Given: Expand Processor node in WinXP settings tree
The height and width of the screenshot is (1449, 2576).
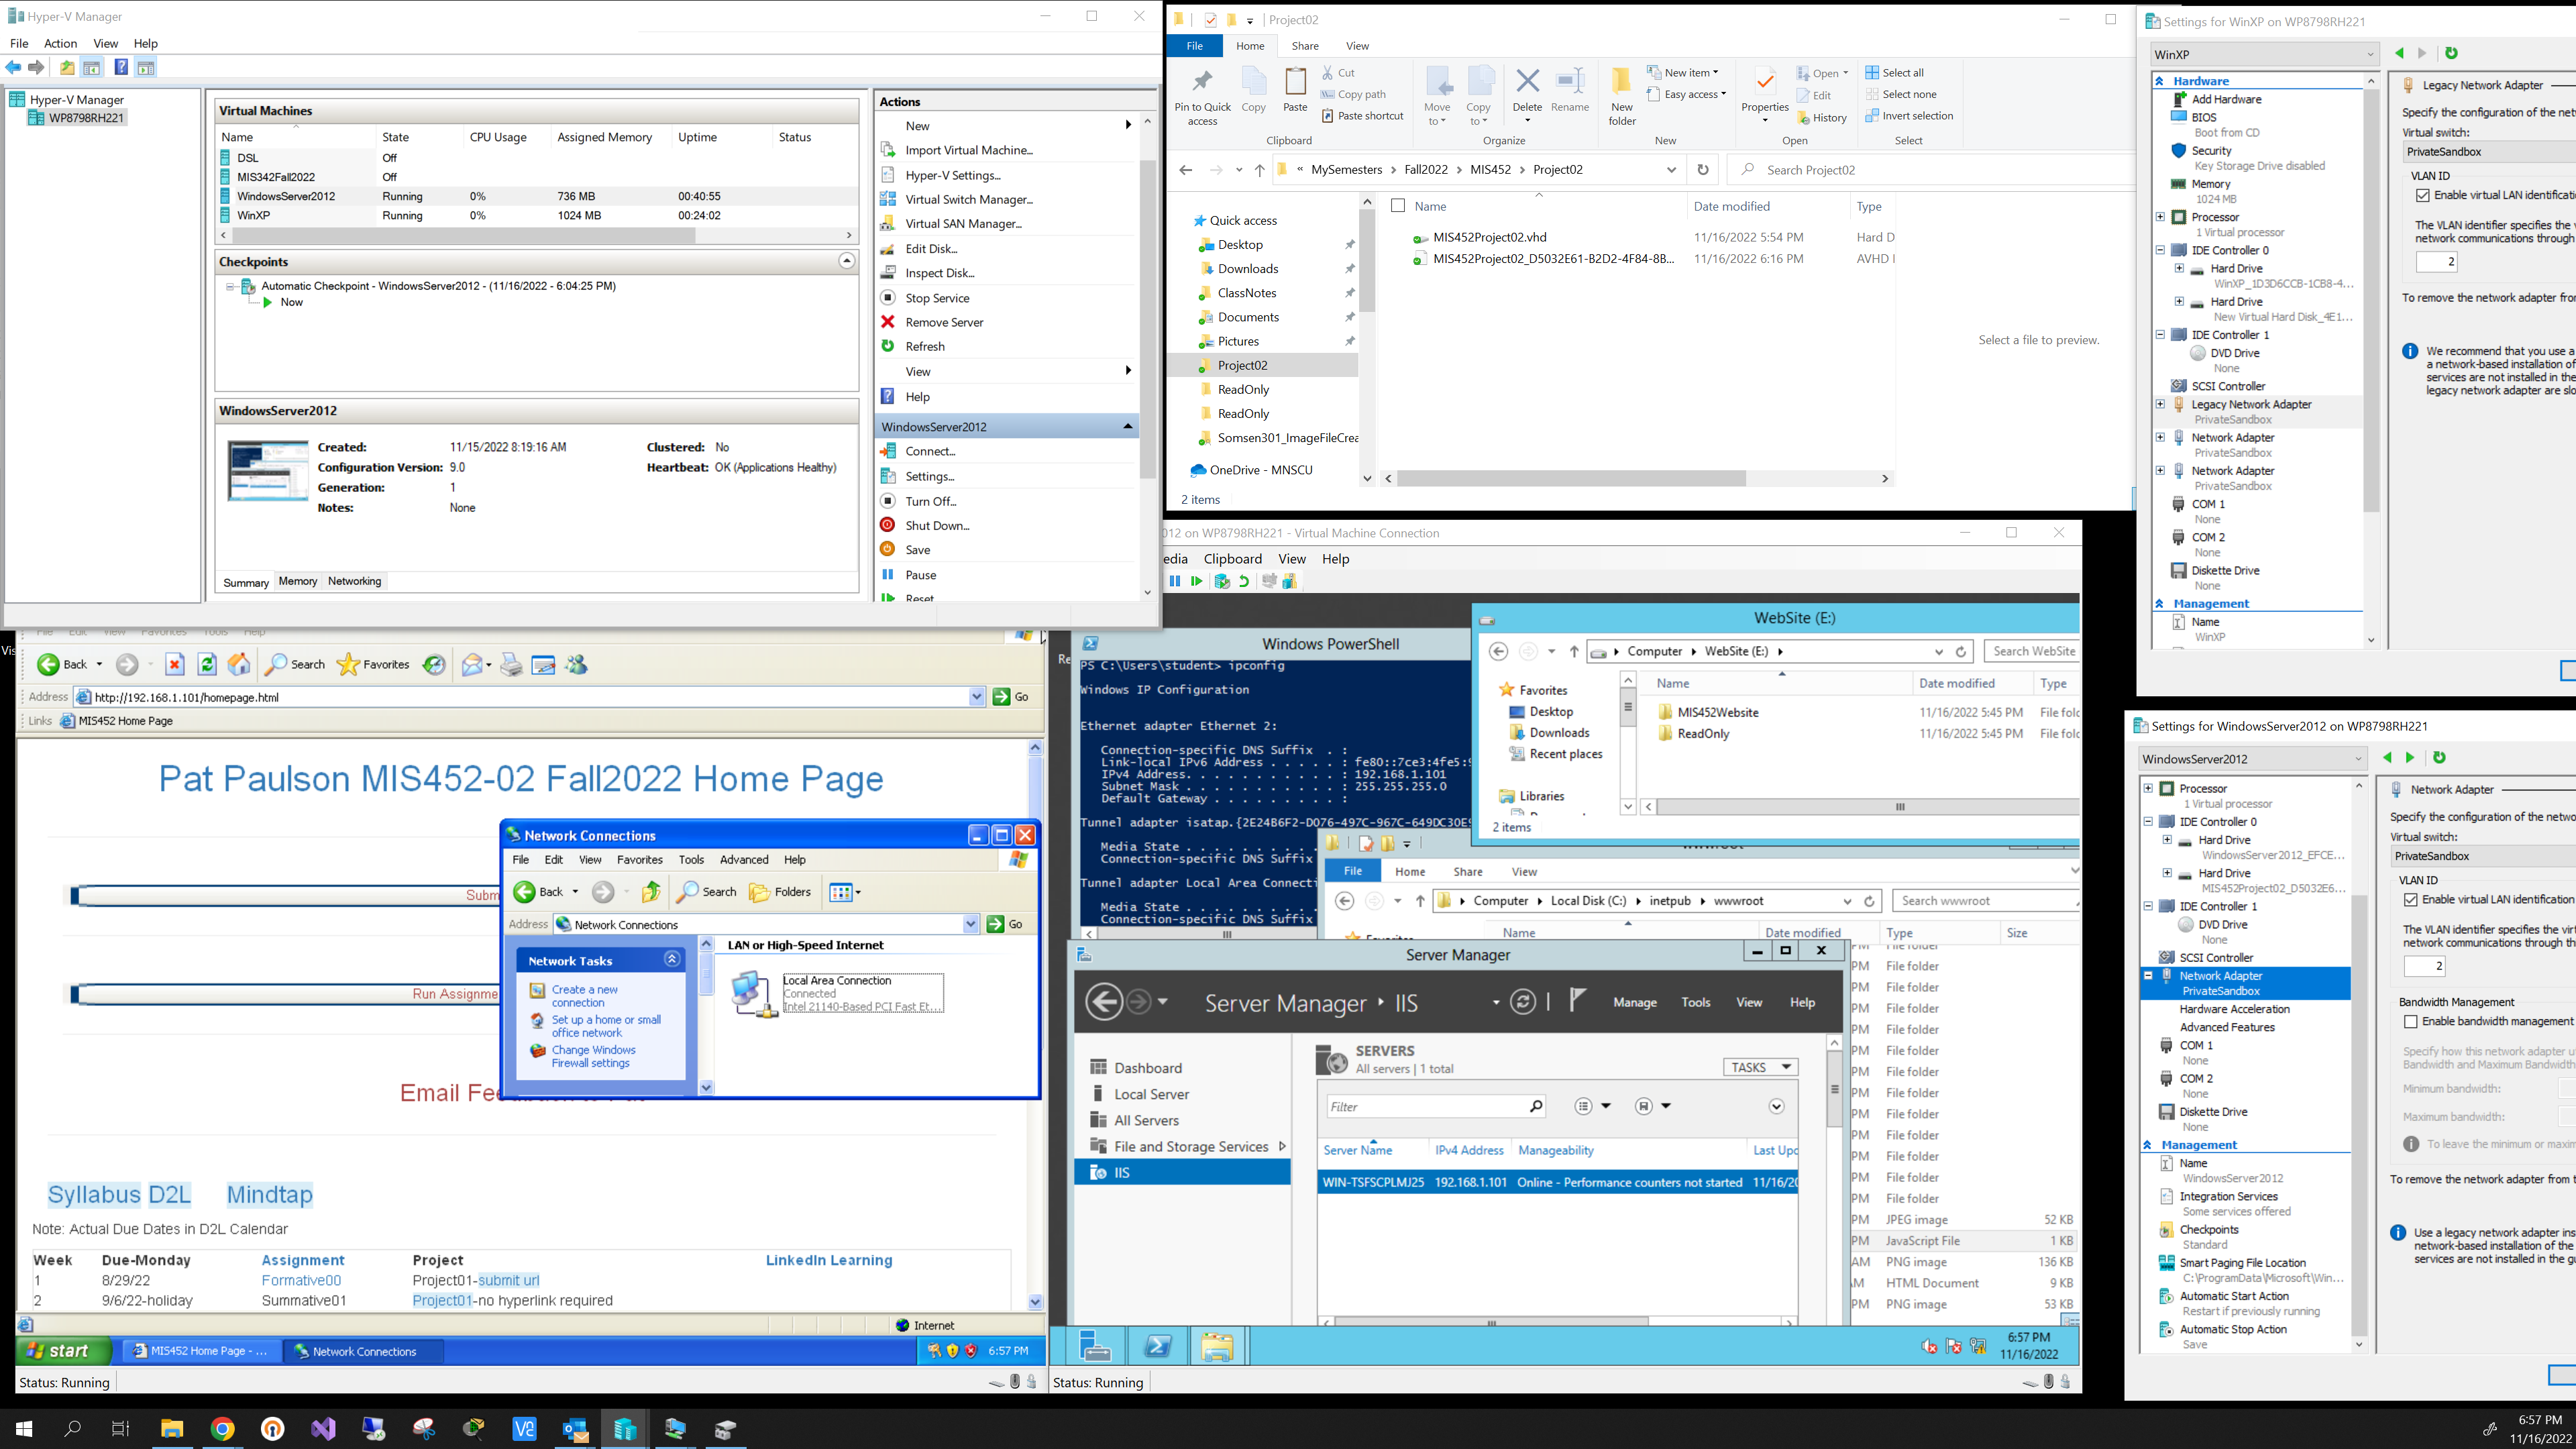Looking at the screenshot, I should point(2160,217).
